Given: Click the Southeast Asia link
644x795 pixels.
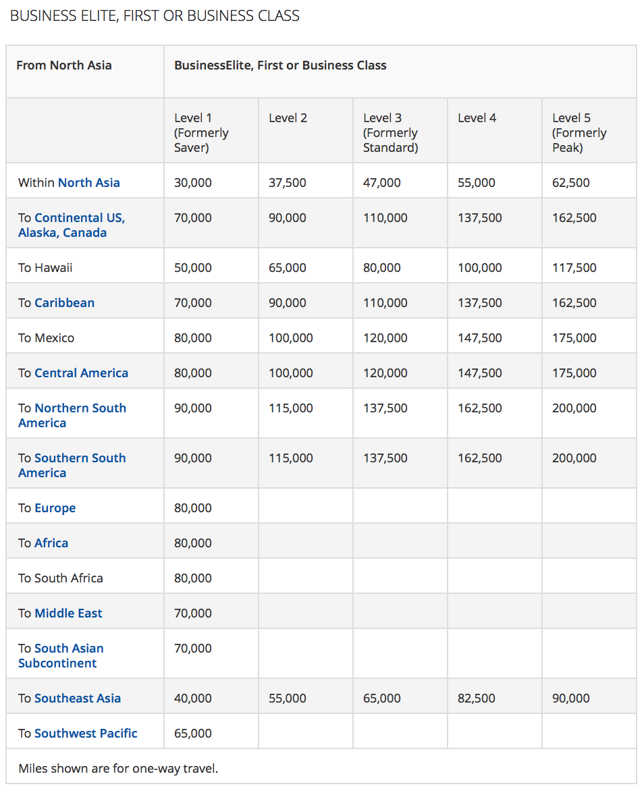Looking at the screenshot, I should pyautogui.click(x=78, y=698).
